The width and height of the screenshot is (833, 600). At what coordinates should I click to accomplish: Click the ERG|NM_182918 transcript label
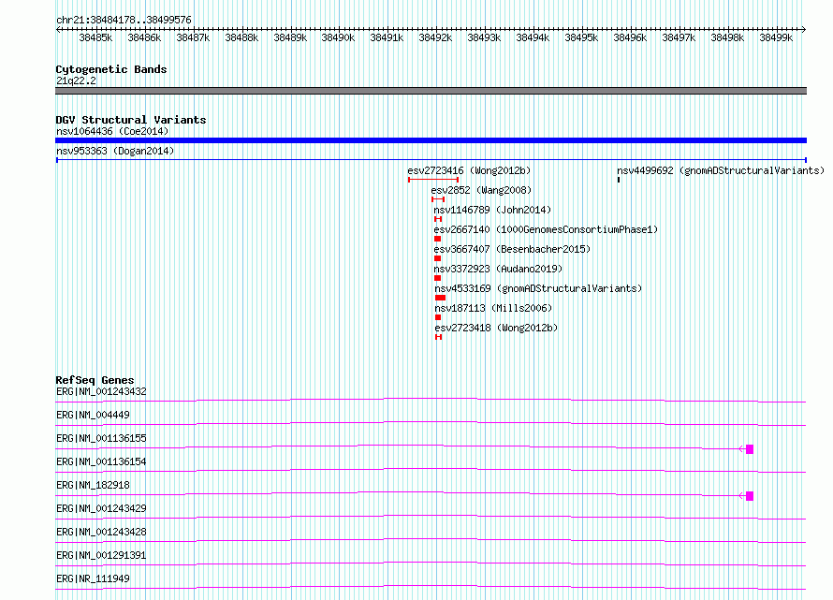coord(93,485)
